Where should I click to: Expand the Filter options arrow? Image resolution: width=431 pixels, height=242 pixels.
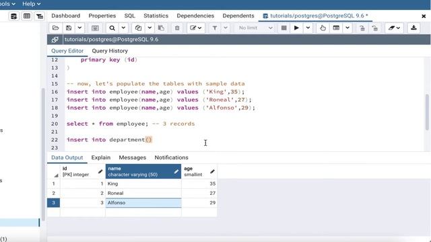226,28
